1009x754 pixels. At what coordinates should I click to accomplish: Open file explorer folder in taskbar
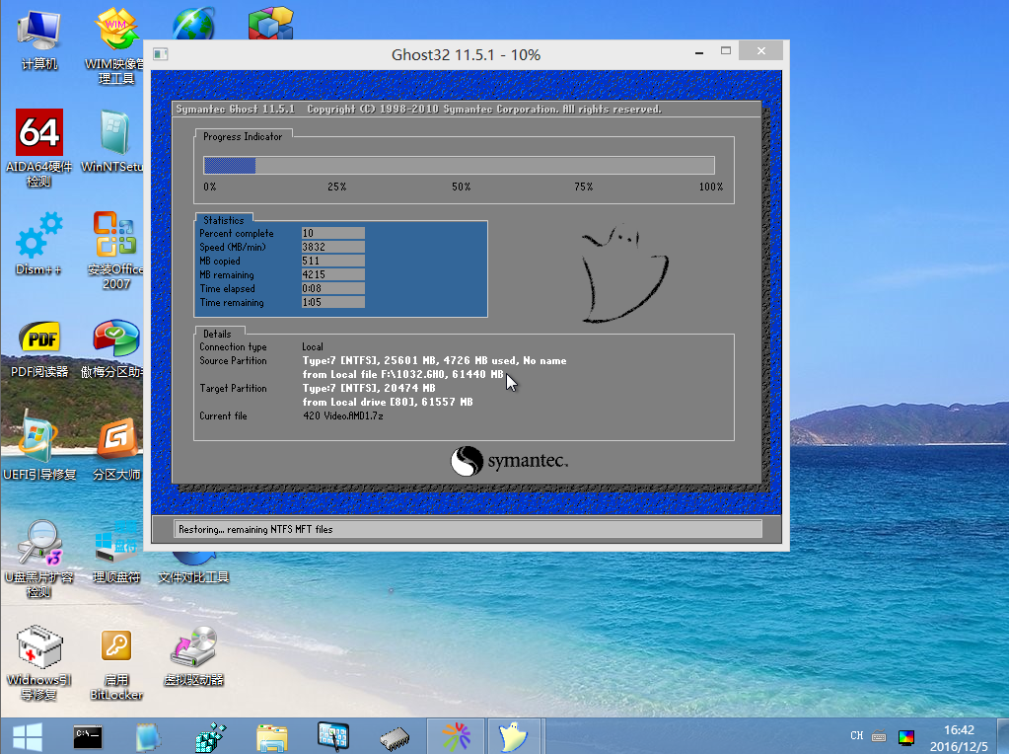[x=271, y=736]
